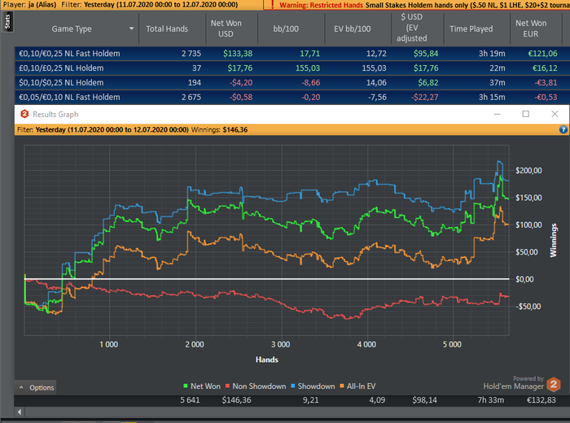Click the 155,03 bb/100 cell

pyautogui.click(x=308, y=68)
